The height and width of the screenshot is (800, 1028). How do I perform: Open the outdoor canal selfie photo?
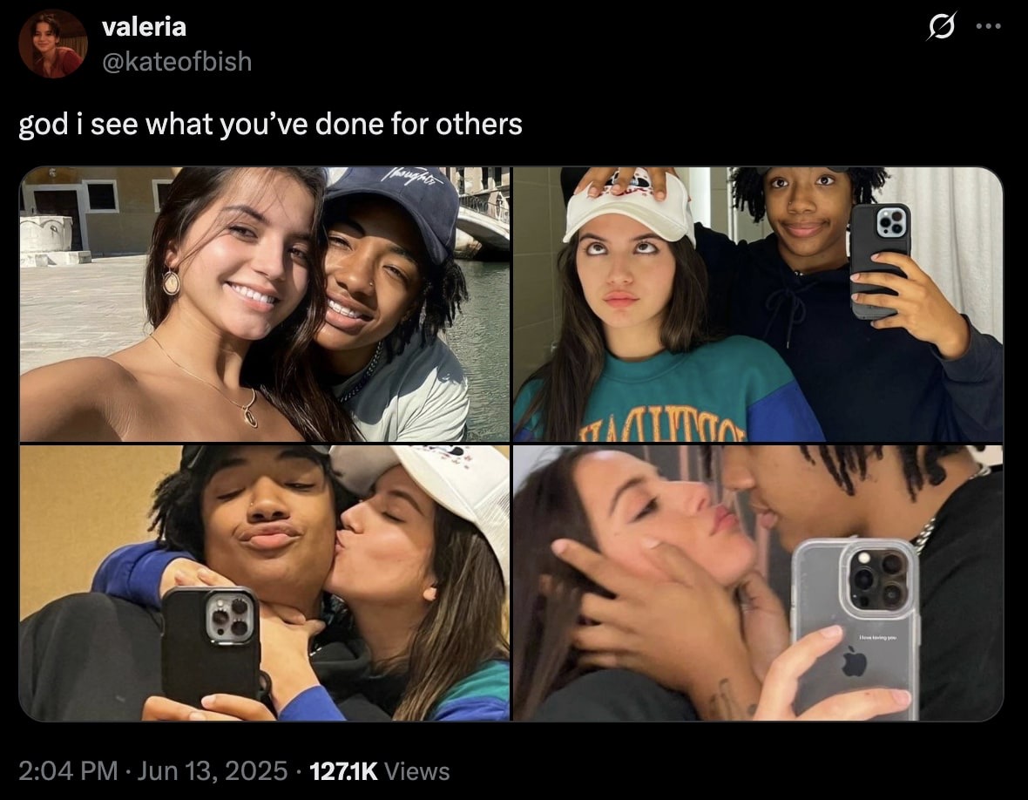[x=265, y=304]
